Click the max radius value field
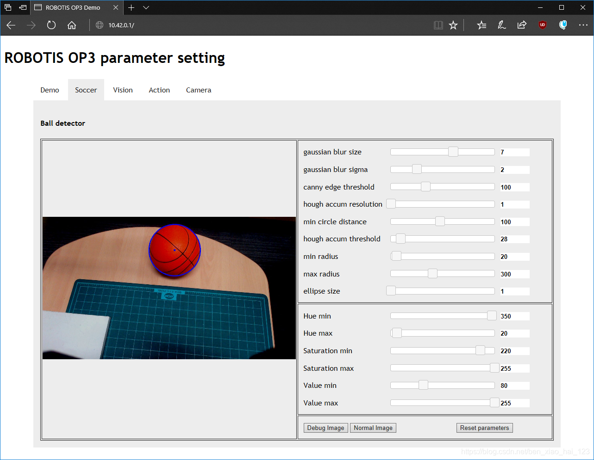The image size is (594, 460). pos(515,274)
